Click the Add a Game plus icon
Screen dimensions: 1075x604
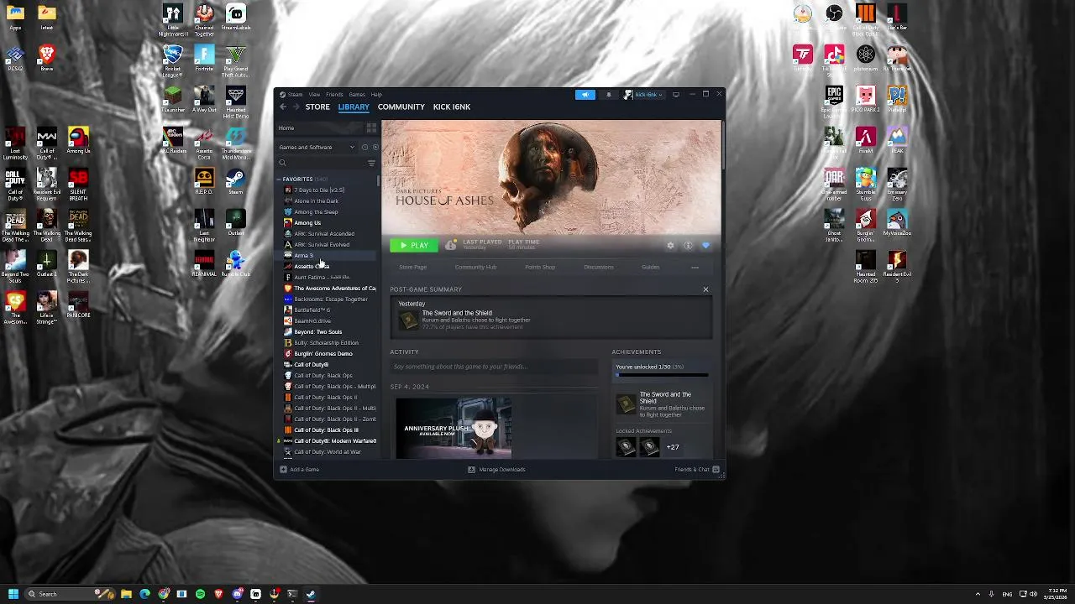pos(283,469)
